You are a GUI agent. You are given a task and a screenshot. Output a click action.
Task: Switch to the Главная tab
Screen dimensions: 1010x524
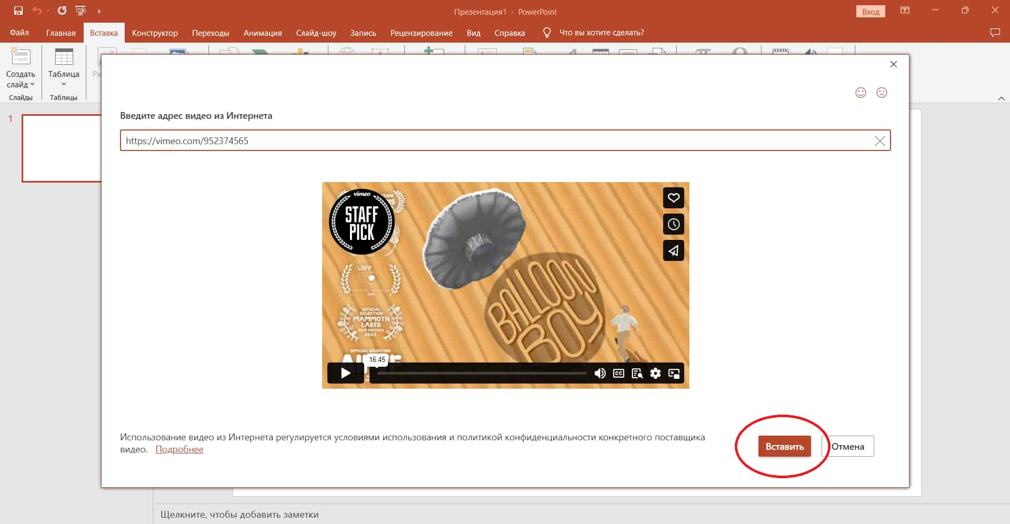[61, 33]
